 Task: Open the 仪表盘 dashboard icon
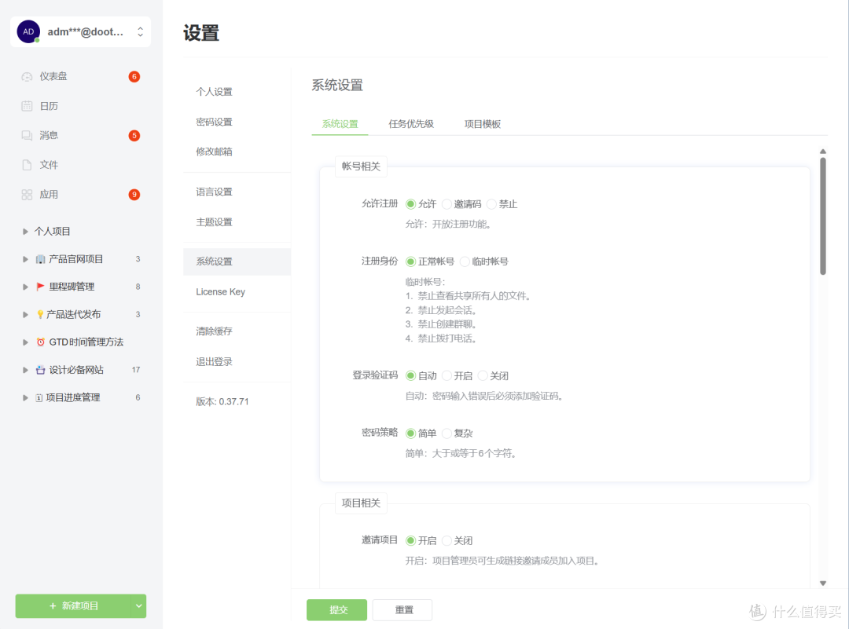[x=27, y=76]
